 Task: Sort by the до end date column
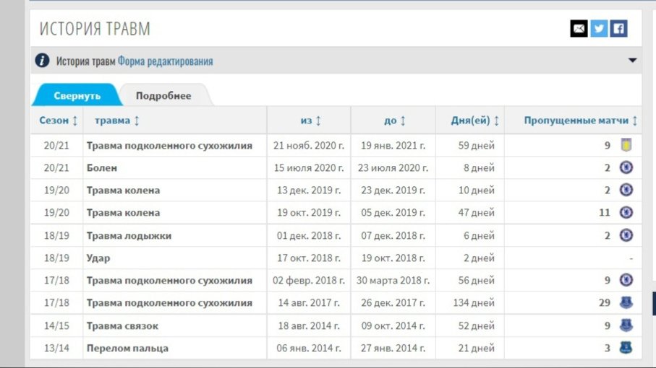click(x=394, y=121)
